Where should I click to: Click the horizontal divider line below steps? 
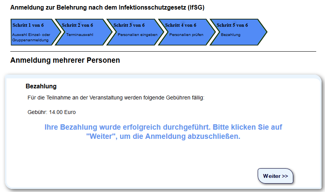pos(163,51)
